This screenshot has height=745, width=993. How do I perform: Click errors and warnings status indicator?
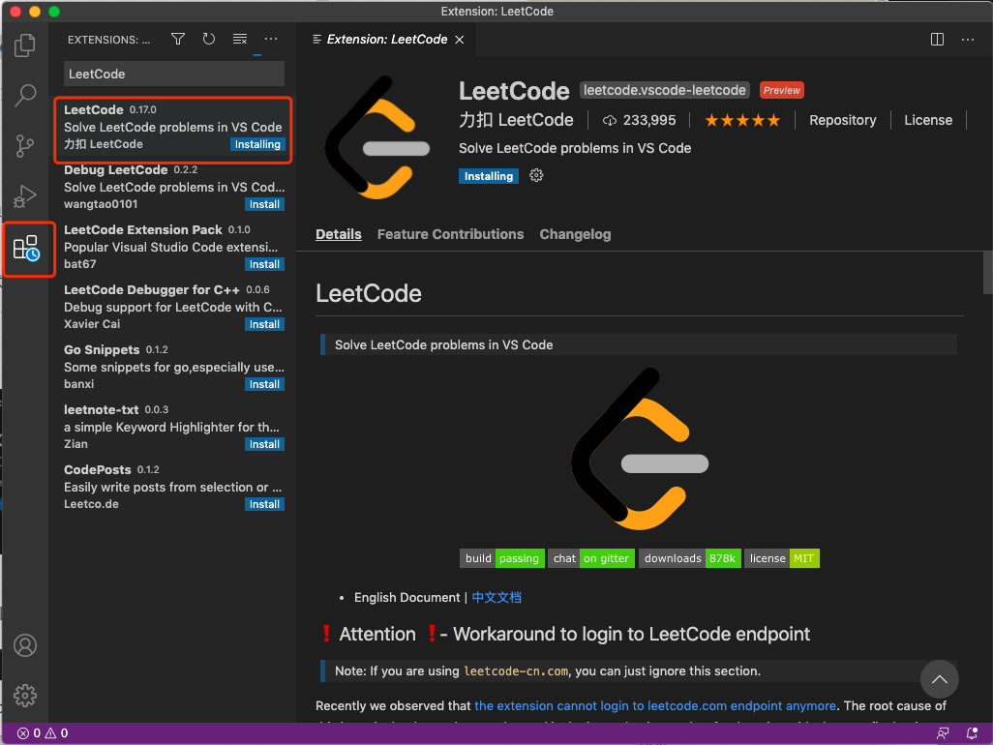[x=43, y=733]
